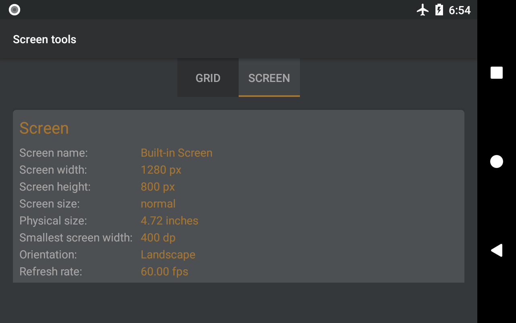Viewport: 516px width, 323px height.
Task: Tap the normal screen size value
Action: coord(158,204)
